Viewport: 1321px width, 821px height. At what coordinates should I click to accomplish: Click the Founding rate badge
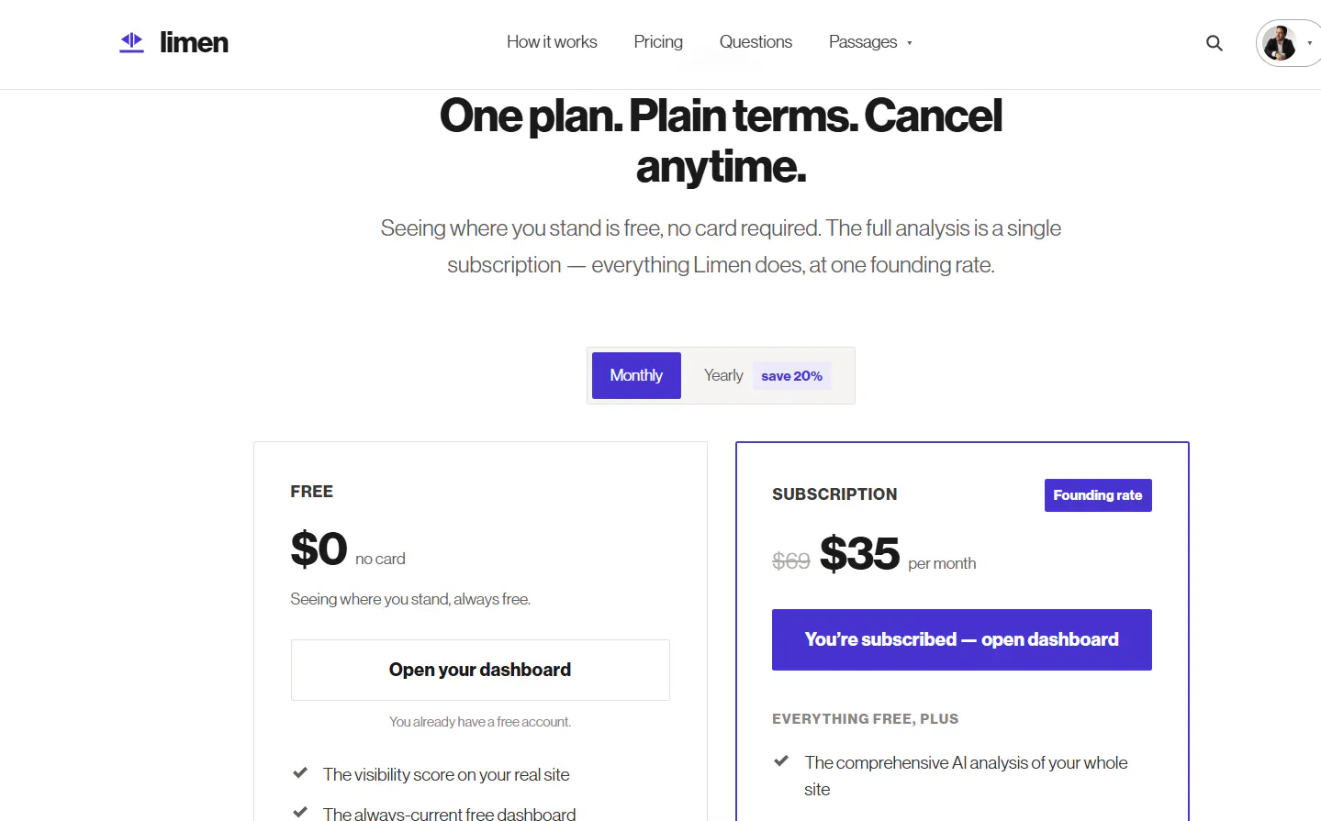[x=1098, y=495]
